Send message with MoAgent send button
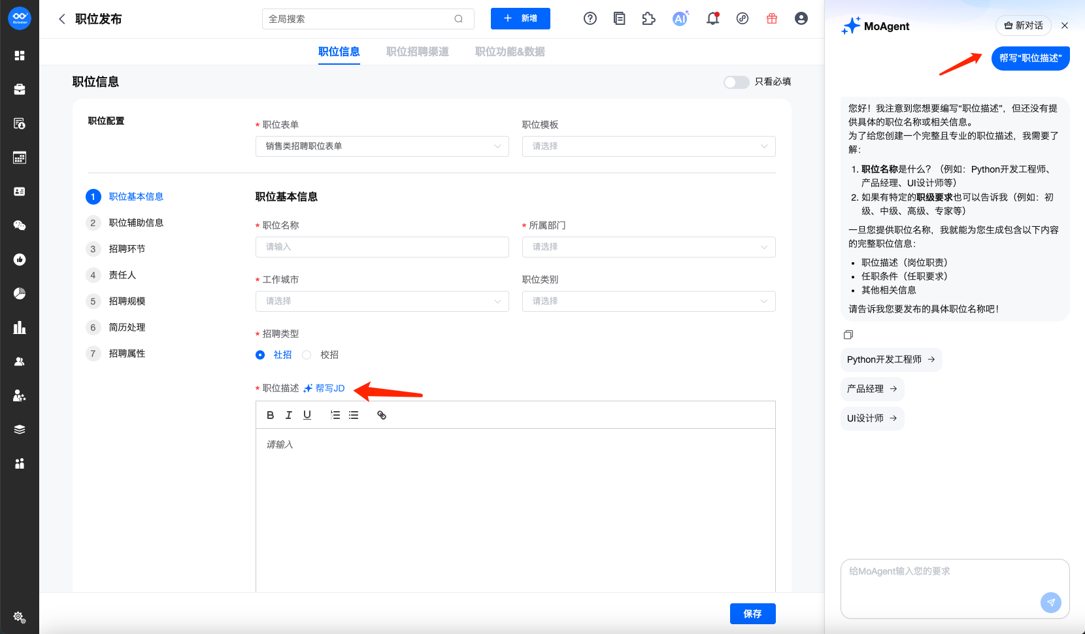The width and height of the screenshot is (1085, 634). pyautogui.click(x=1051, y=603)
